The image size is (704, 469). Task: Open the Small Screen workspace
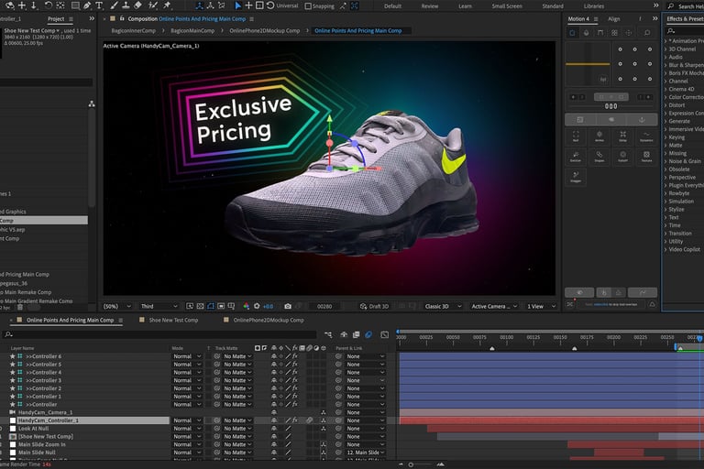click(x=507, y=6)
